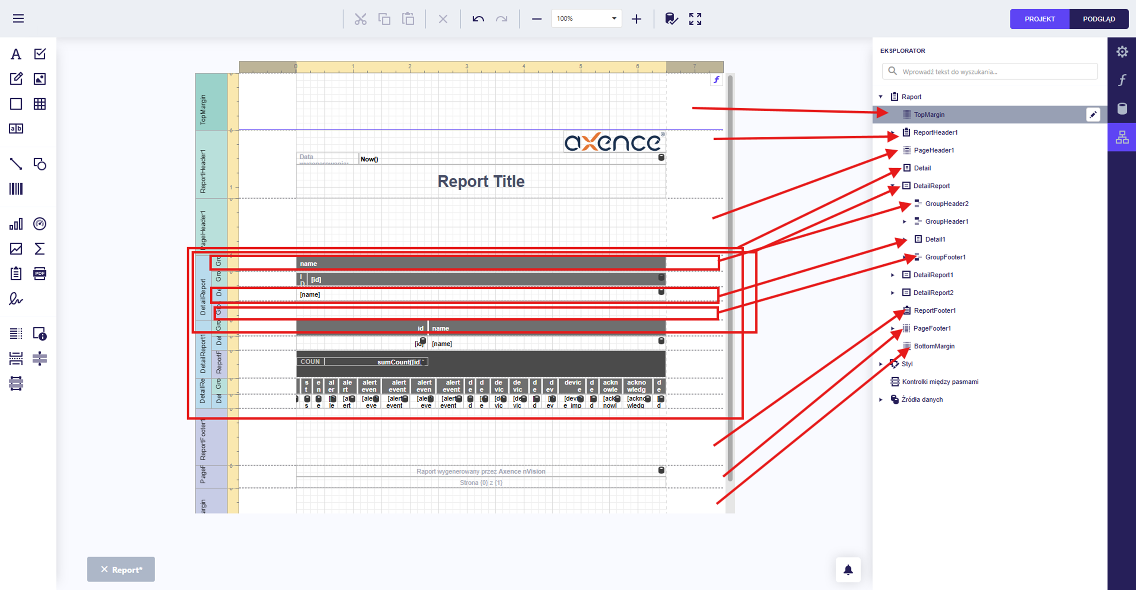This screenshot has height=590, width=1136.
Task: Select the Gauge control tool
Action: pos(40,224)
